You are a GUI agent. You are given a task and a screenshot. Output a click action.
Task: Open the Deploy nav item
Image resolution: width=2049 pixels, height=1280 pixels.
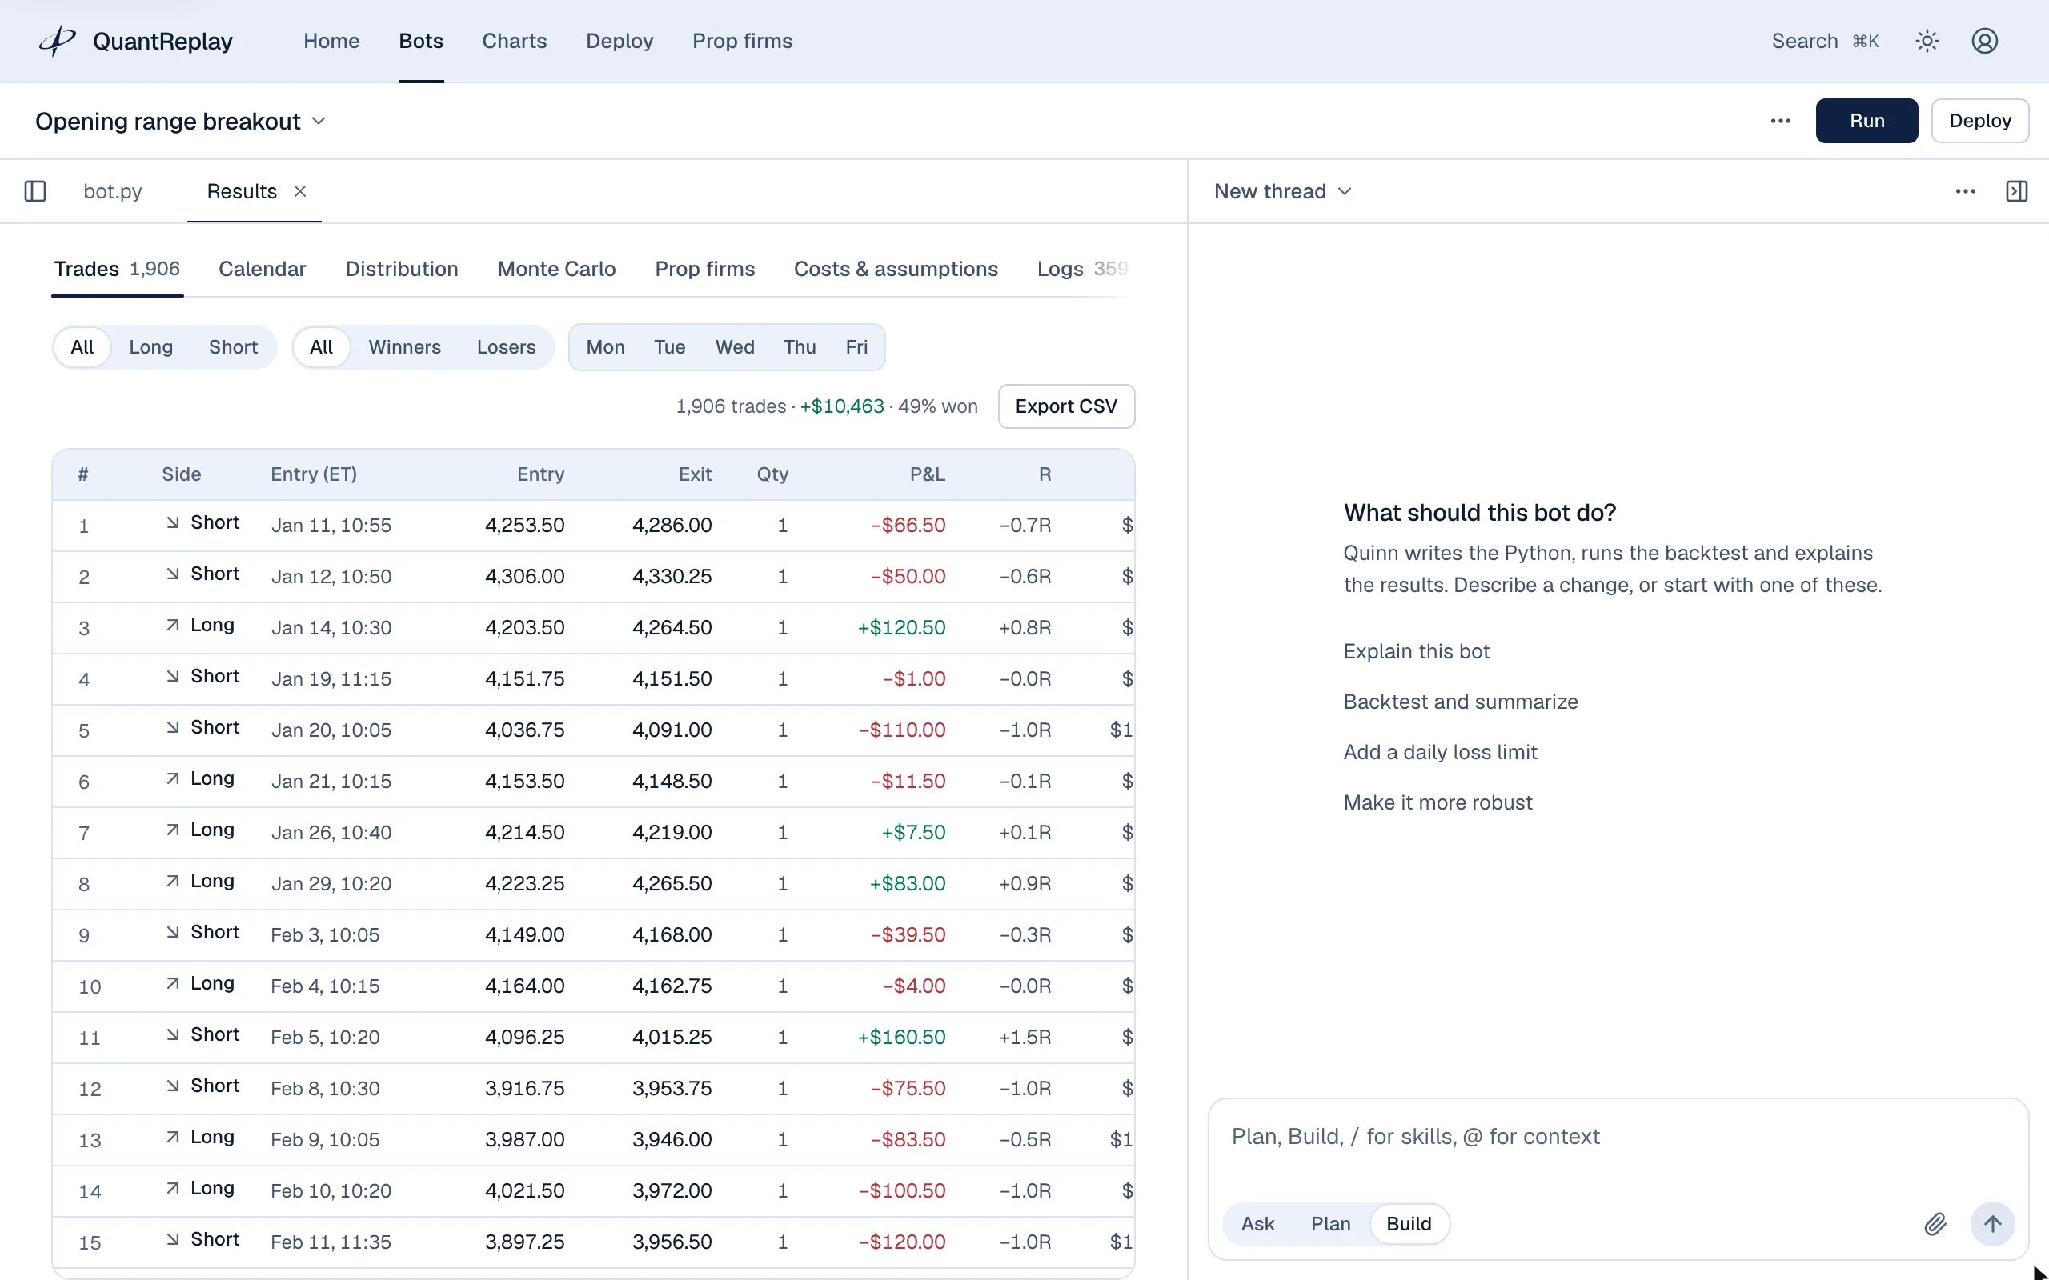pyautogui.click(x=620, y=41)
